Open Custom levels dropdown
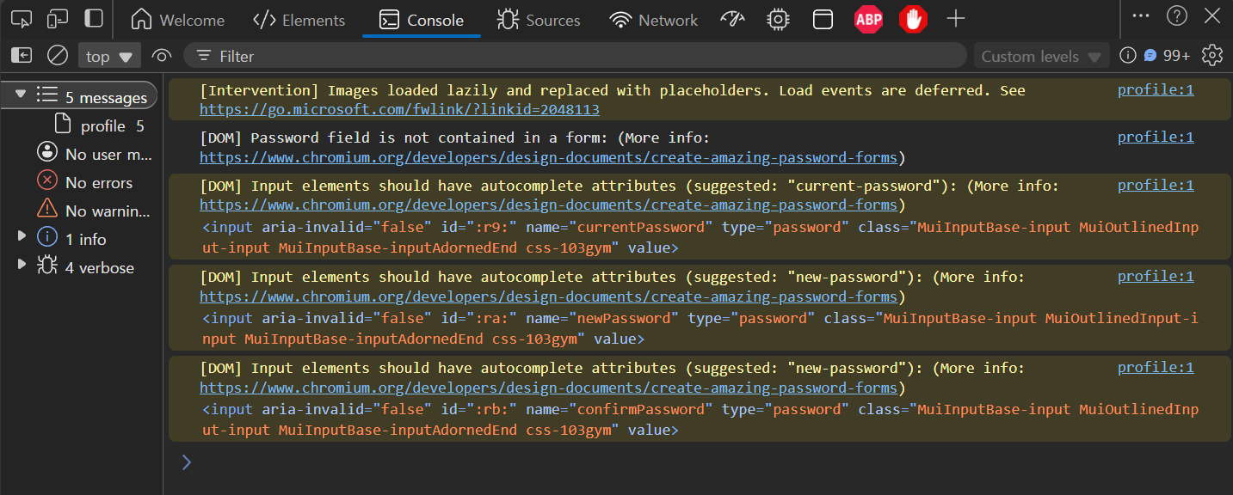The height and width of the screenshot is (495, 1233). (1041, 57)
